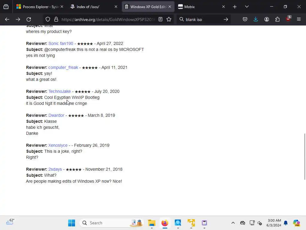Screen dimensions: 306x230
Task: List all tabs dropdown arrow
Action: point(247,7)
